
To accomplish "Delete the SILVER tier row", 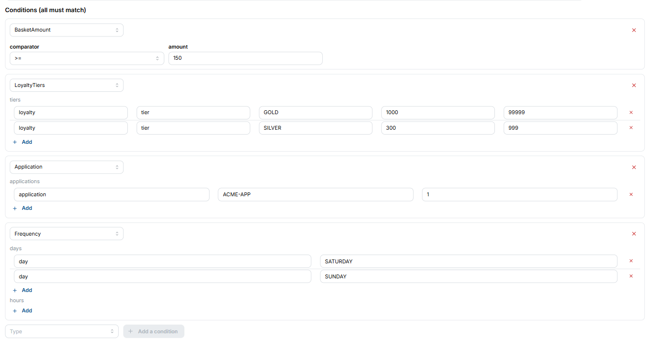I will click(x=631, y=128).
